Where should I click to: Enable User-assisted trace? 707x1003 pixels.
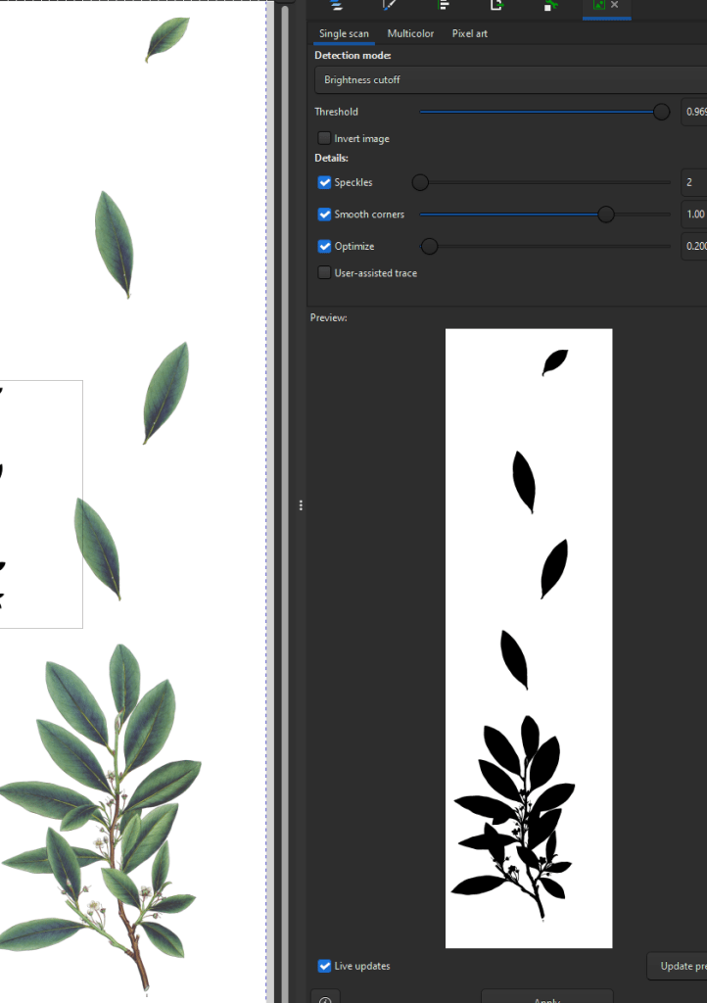point(324,273)
